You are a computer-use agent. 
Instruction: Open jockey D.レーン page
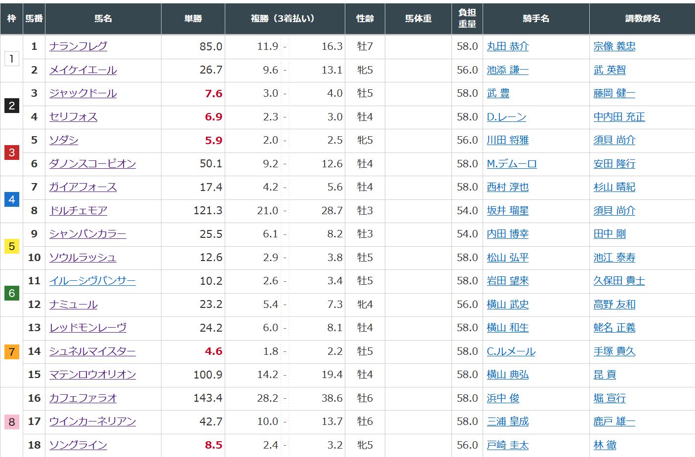pos(506,117)
